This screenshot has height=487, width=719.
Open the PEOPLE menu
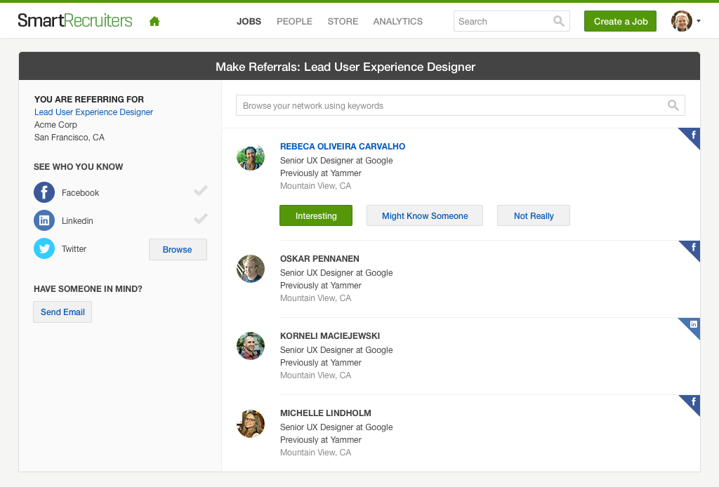coord(294,22)
